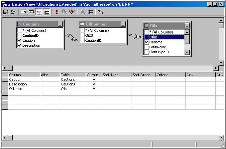Toggle the Show Grid Pane icon
The height and width of the screenshot is (149, 226).
(31, 12)
